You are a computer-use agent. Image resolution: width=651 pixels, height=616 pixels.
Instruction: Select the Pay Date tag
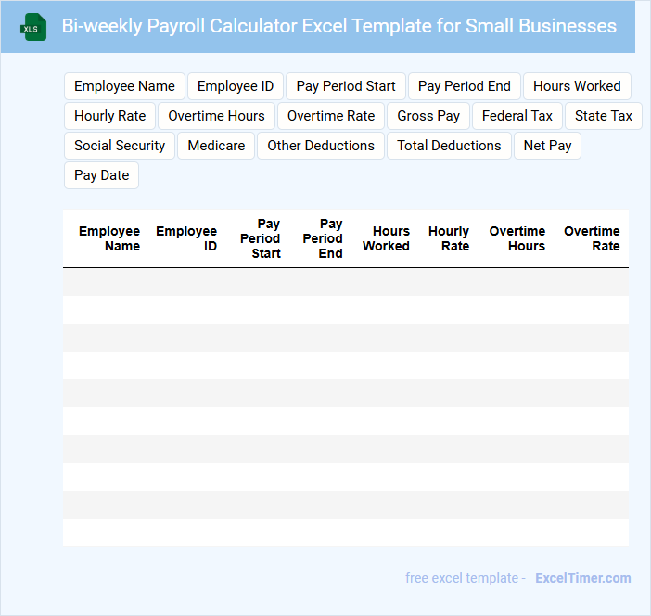(x=102, y=175)
